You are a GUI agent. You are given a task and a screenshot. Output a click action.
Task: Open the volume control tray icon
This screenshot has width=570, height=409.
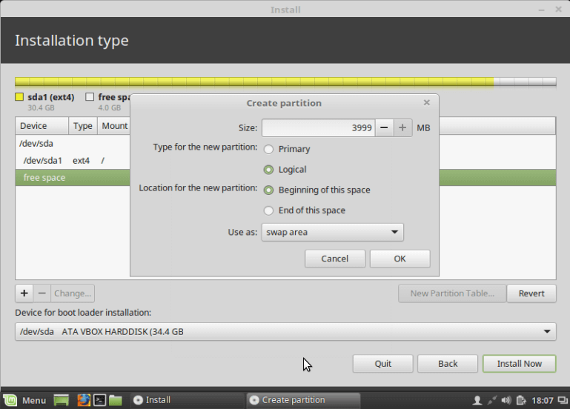[x=506, y=400]
